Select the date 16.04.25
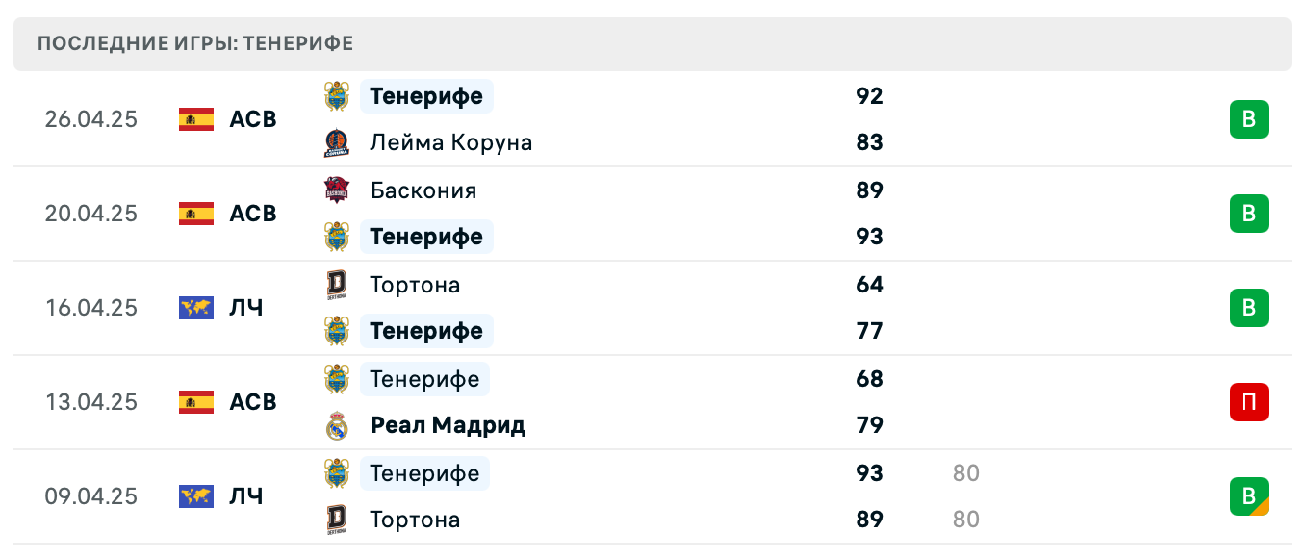The width and height of the screenshot is (1307, 558). coord(91,308)
